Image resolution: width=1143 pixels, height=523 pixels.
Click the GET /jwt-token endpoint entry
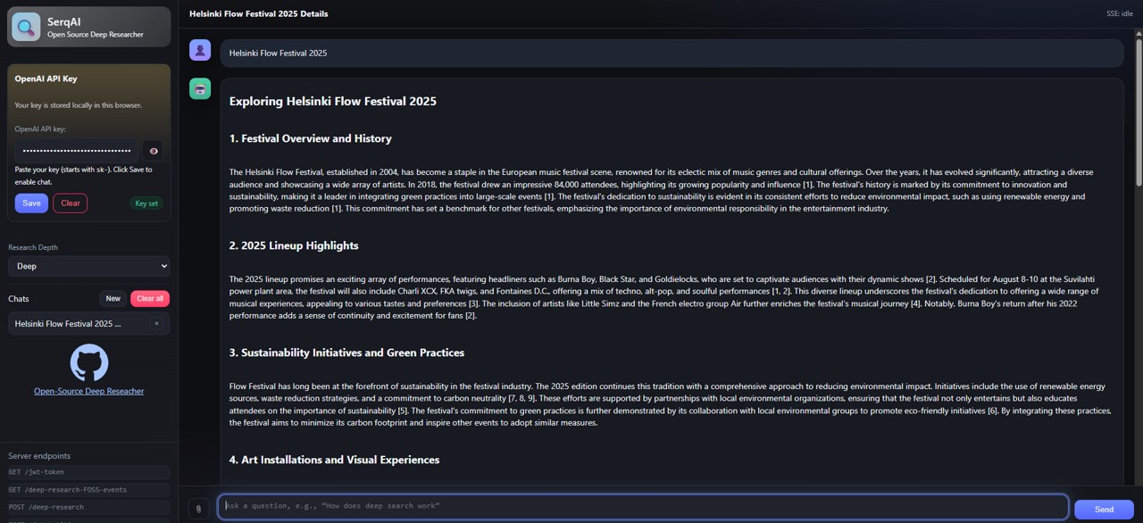coord(88,472)
